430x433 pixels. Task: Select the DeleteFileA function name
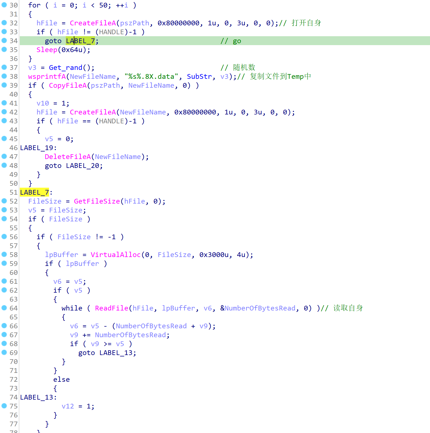click(68, 157)
